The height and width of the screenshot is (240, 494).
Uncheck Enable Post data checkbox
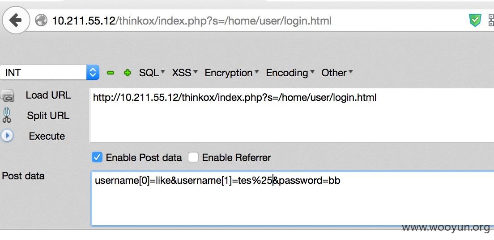(97, 157)
